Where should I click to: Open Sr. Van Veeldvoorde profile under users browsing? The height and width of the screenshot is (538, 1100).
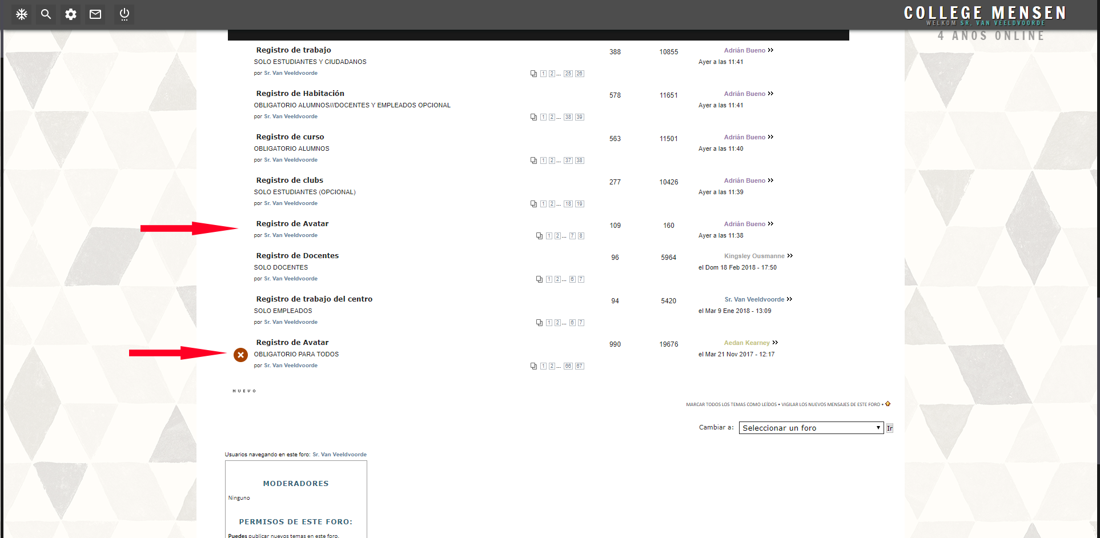click(x=340, y=455)
